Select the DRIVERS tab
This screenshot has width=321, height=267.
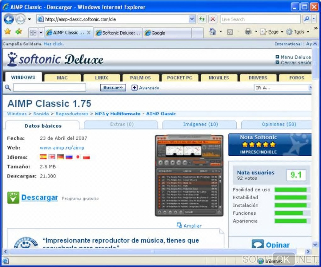point(258,78)
